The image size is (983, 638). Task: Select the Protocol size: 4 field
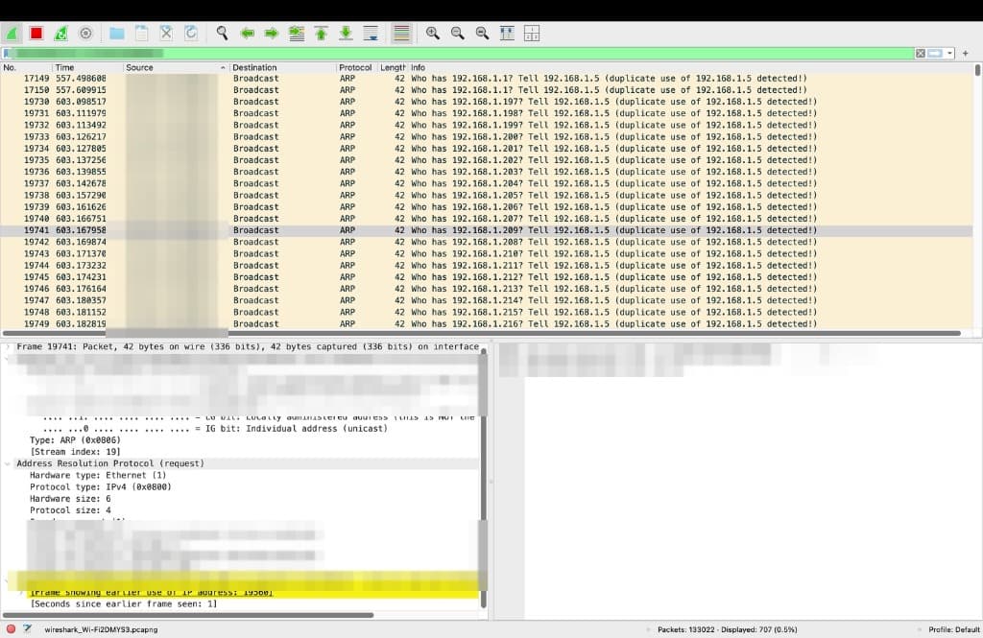point(70,510)
